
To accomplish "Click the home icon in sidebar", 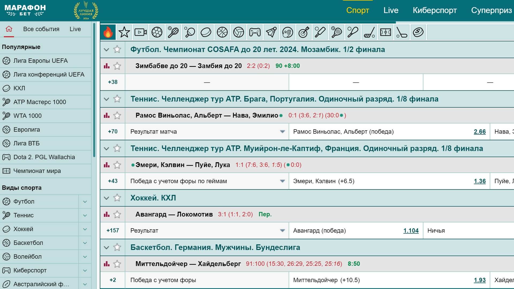I will [9, 29].
